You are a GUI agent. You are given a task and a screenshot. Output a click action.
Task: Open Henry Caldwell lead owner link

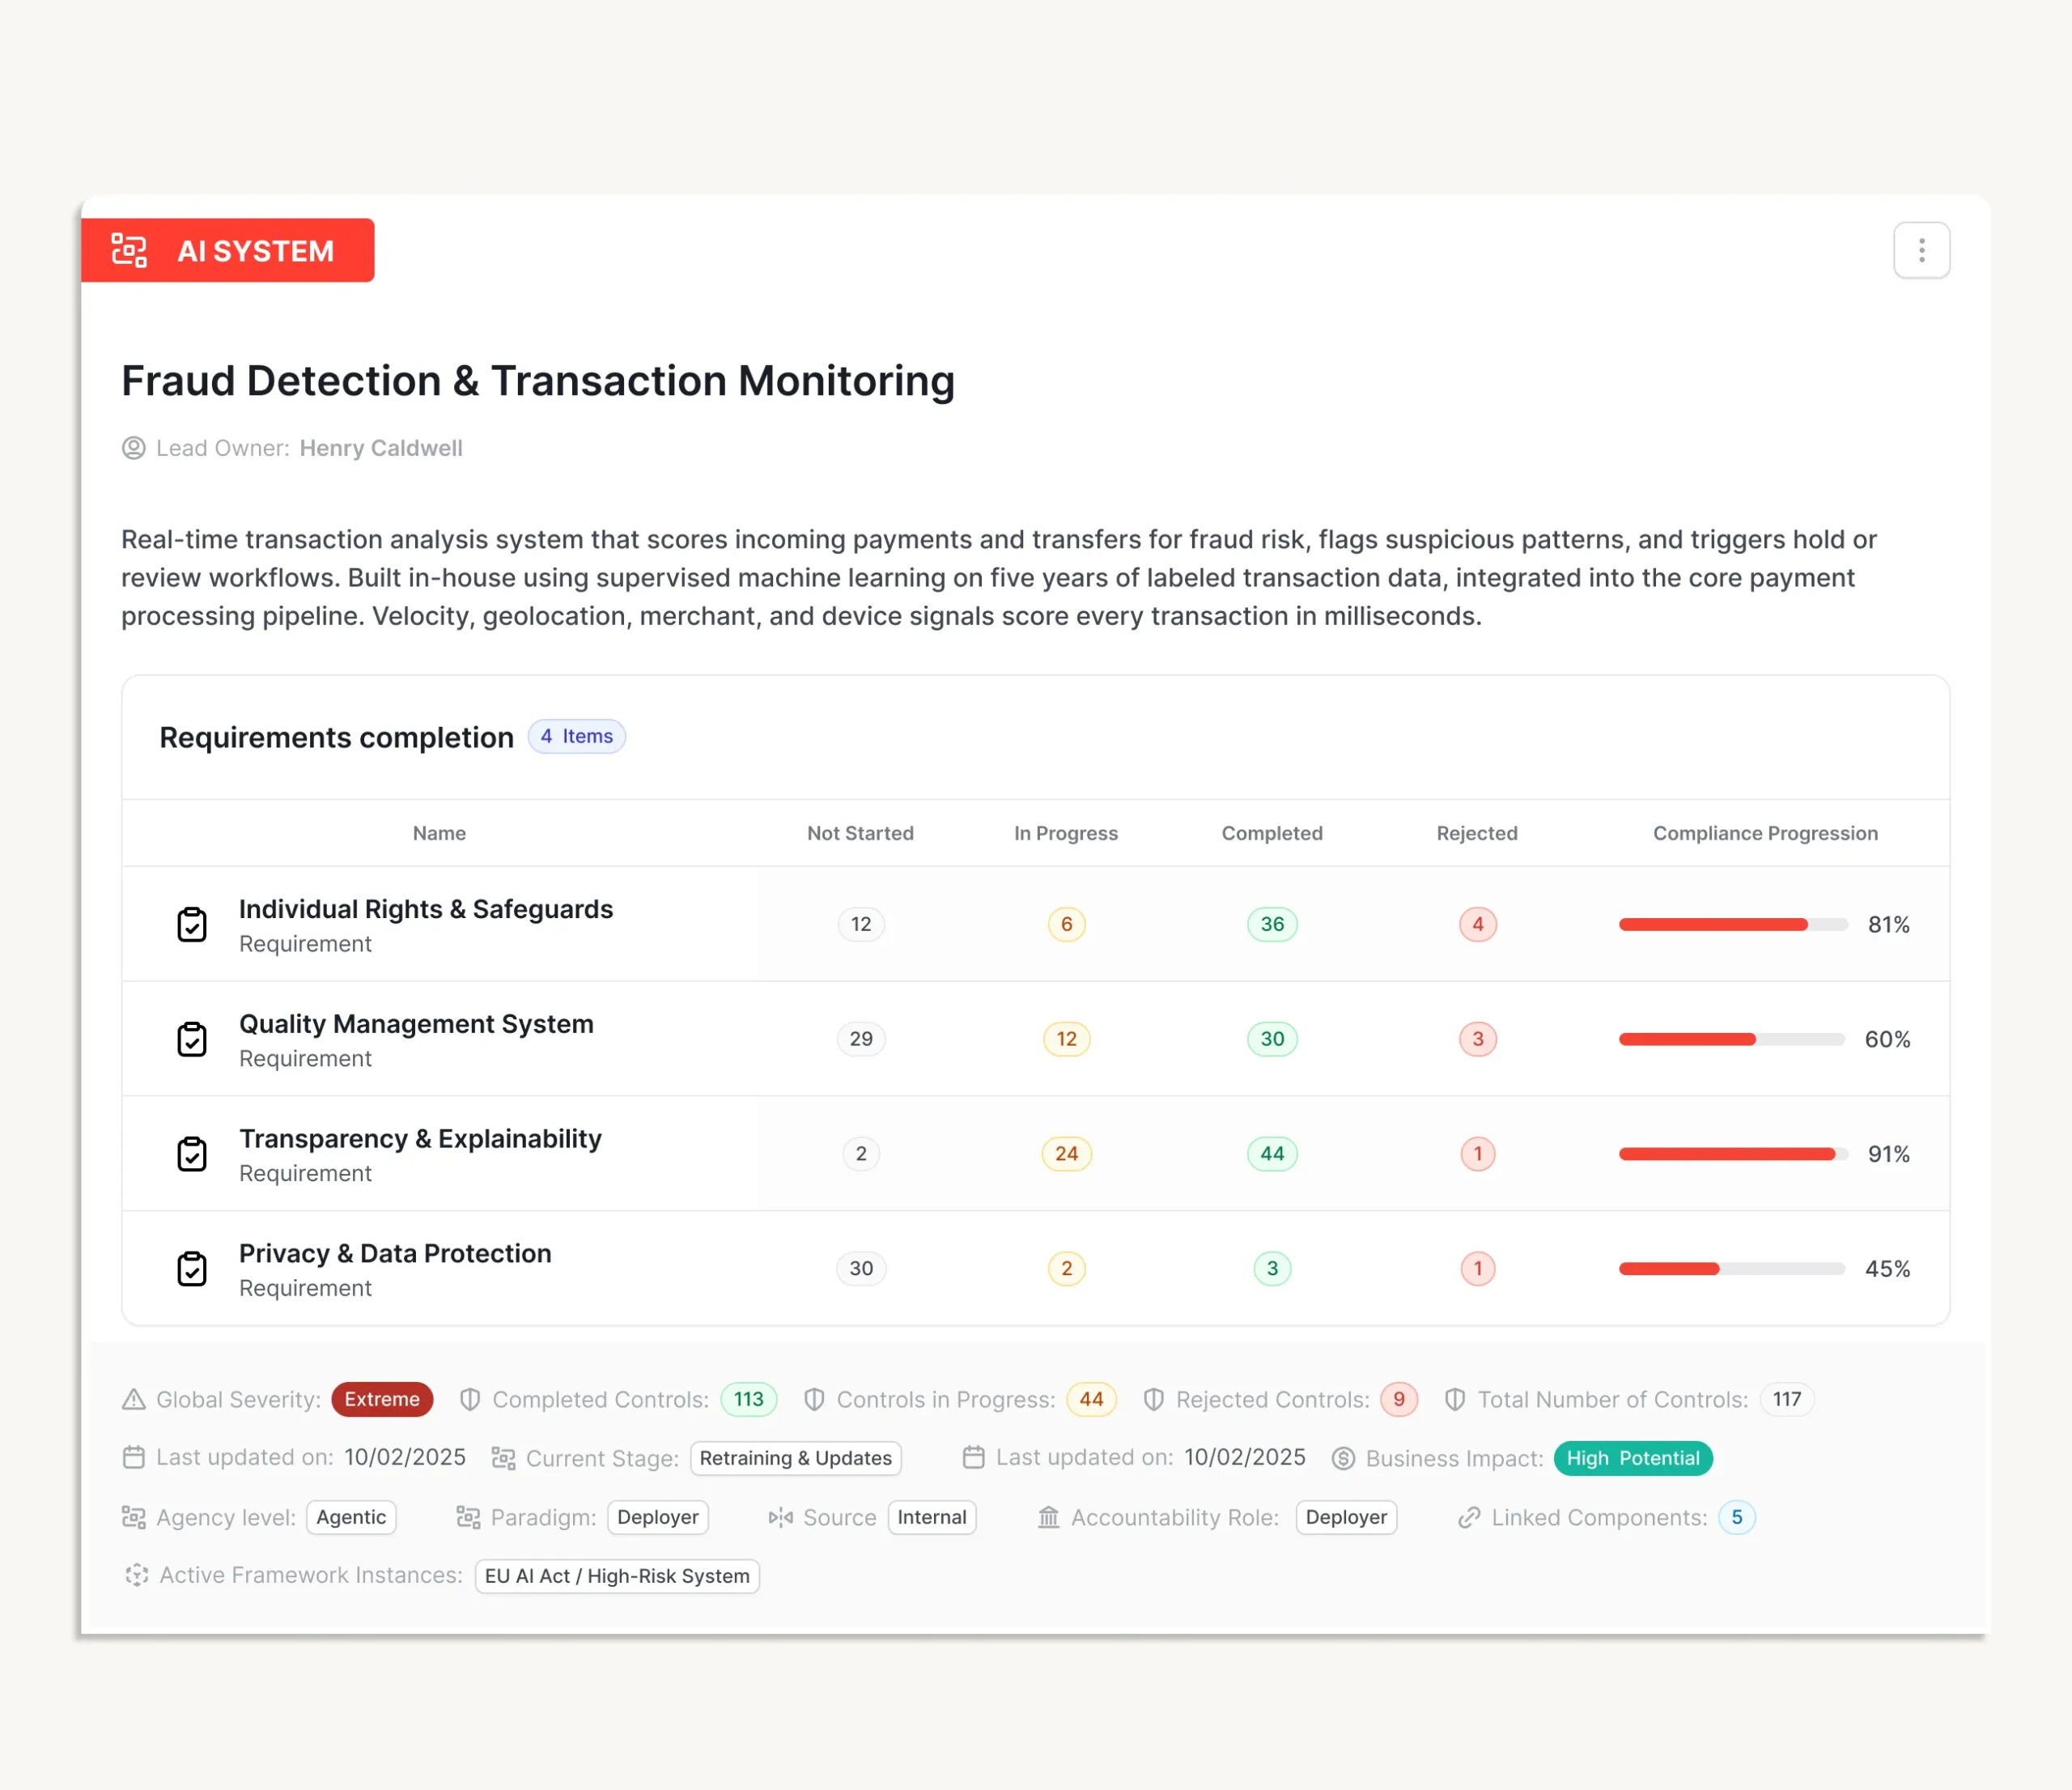click(381, 448)
